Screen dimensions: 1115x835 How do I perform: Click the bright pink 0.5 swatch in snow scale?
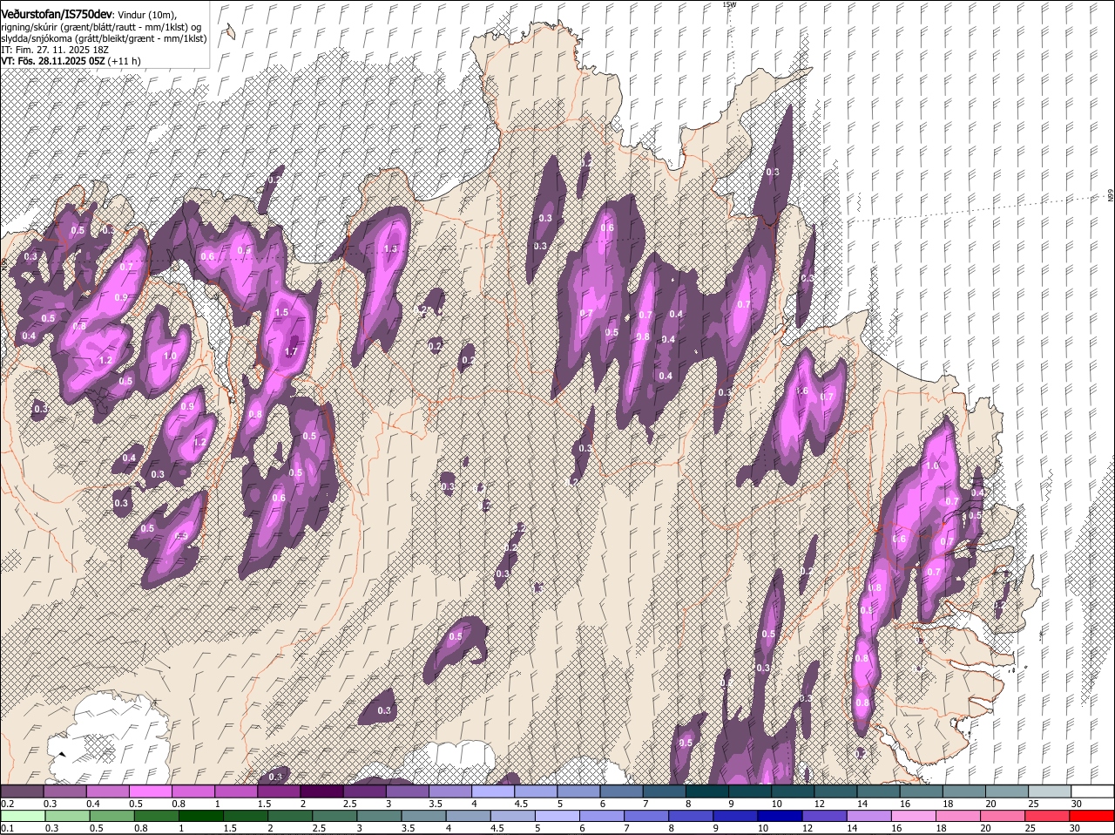[x=150, y=791]
